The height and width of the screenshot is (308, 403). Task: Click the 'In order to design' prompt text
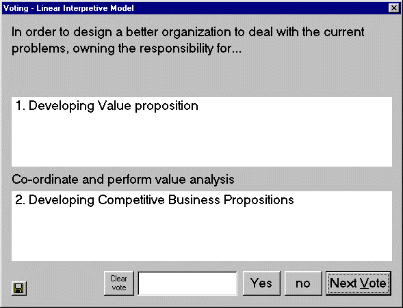(187, 40)
